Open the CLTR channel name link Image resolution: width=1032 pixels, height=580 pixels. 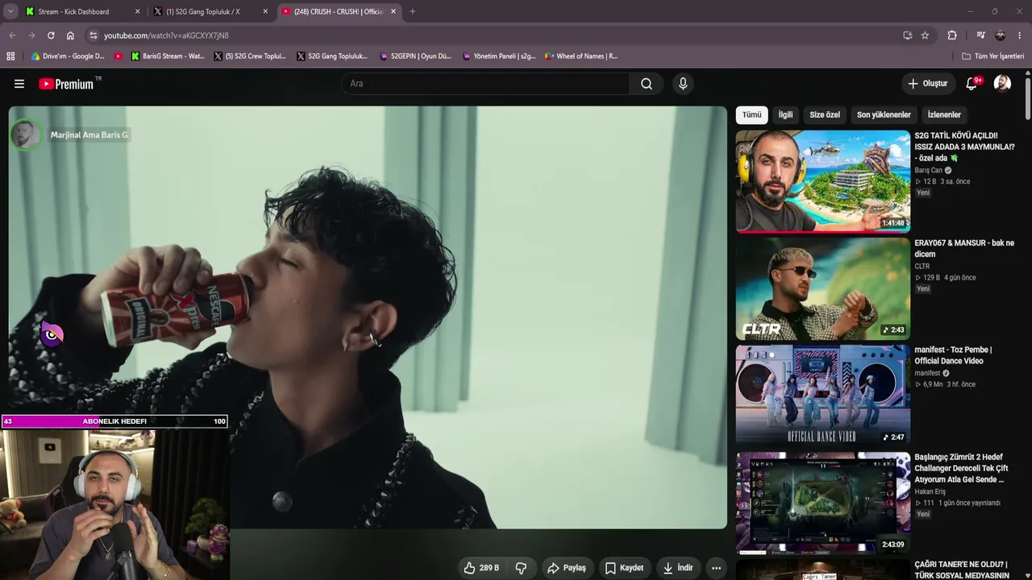coord(922,267)
